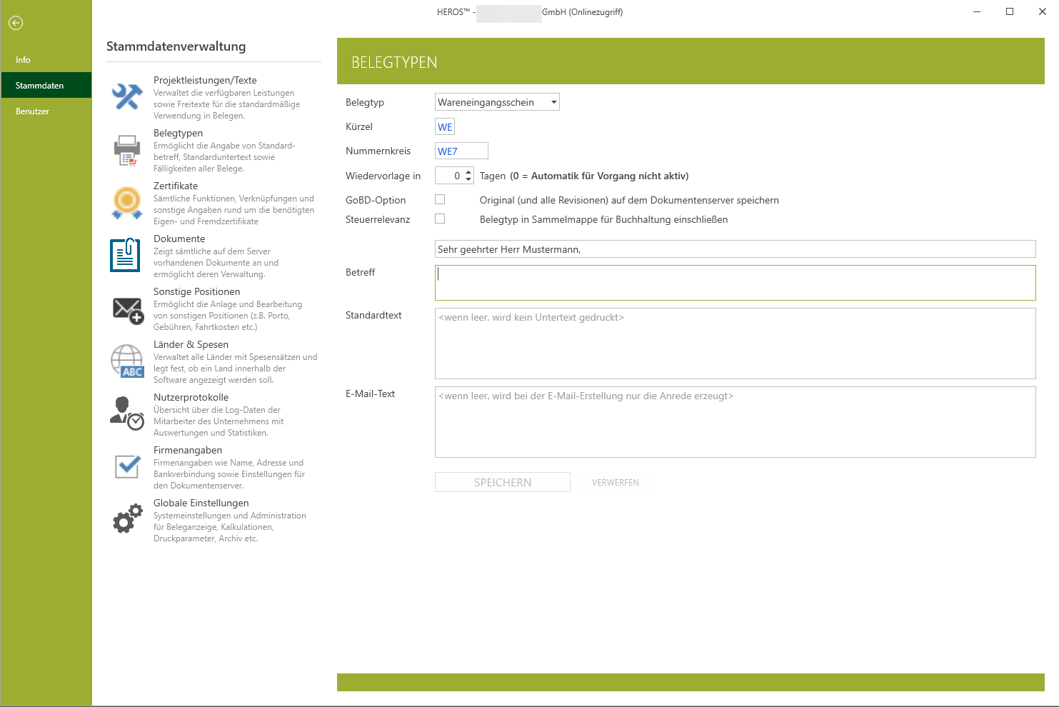Click the Zertifikate medal icon

[127, 203]
